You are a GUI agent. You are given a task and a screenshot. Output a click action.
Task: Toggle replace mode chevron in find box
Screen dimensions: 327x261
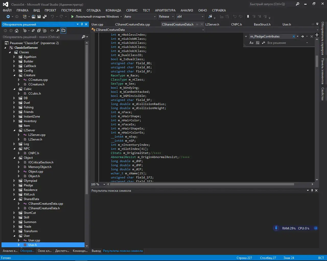point(246,36)
